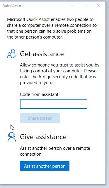Focus the Code from assistant text box
The image size is (109, 188).
(x=54, y=104)
